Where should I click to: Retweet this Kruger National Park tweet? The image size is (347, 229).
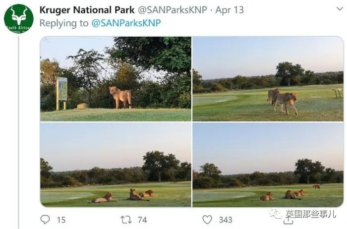[x=126, y=220]
